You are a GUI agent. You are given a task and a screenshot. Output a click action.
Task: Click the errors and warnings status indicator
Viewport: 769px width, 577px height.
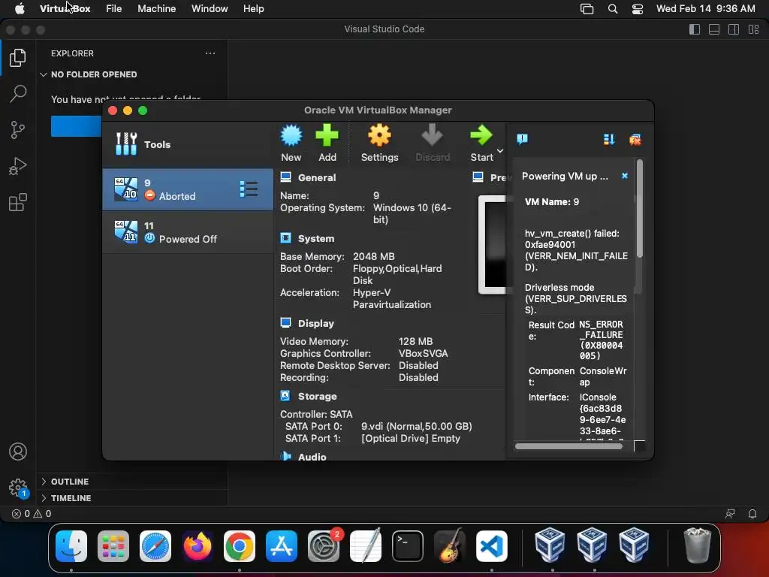tap(32, 514)
